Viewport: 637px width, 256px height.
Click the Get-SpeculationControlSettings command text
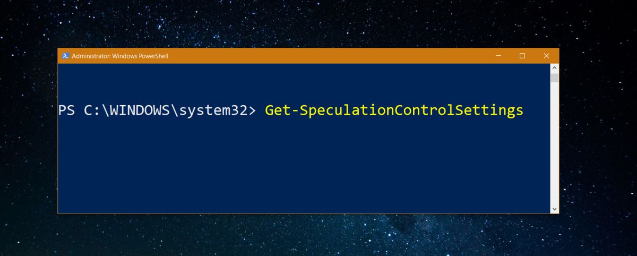point(394,110)
